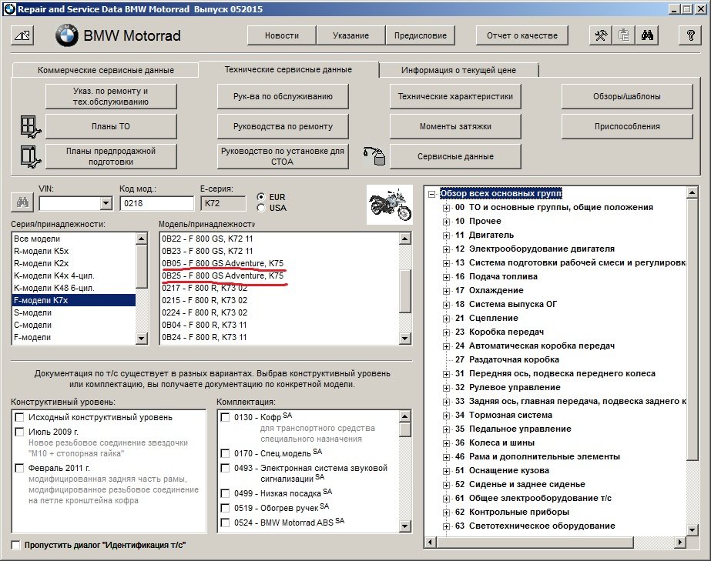Check the 'Июль 2009 г.' construction level box
711x561 pixels.
coord(19,432)
